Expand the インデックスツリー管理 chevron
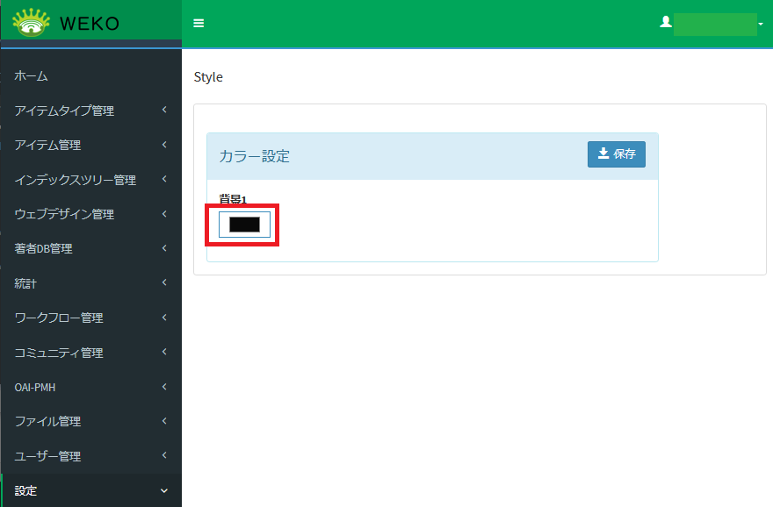The height and width of the screenshot is (507, 773). pyautogui.click(x=164, y=180)
